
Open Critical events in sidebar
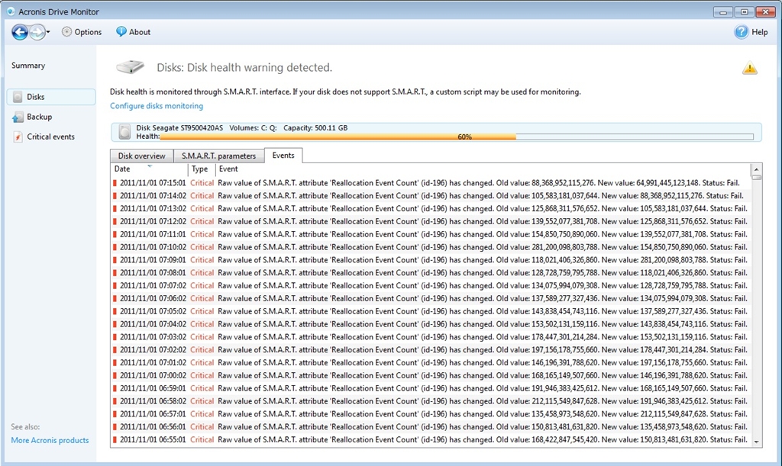[x=50, y=137]
